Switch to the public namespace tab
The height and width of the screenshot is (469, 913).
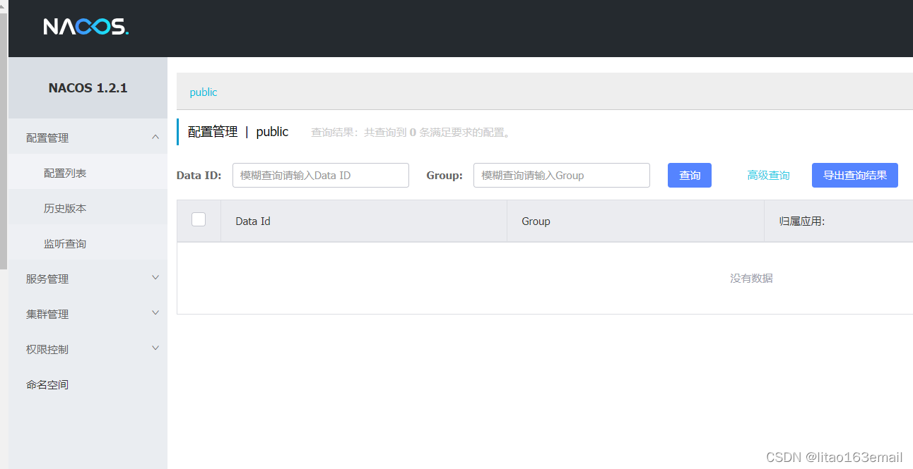[x=203, y=92]
